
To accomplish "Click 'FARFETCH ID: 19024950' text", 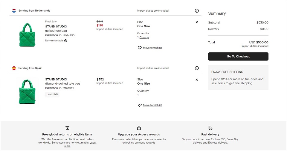I will click(60, 35).
